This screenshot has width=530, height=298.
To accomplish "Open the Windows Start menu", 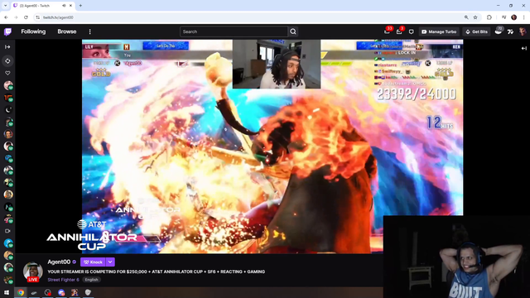I will coord(7,292).
